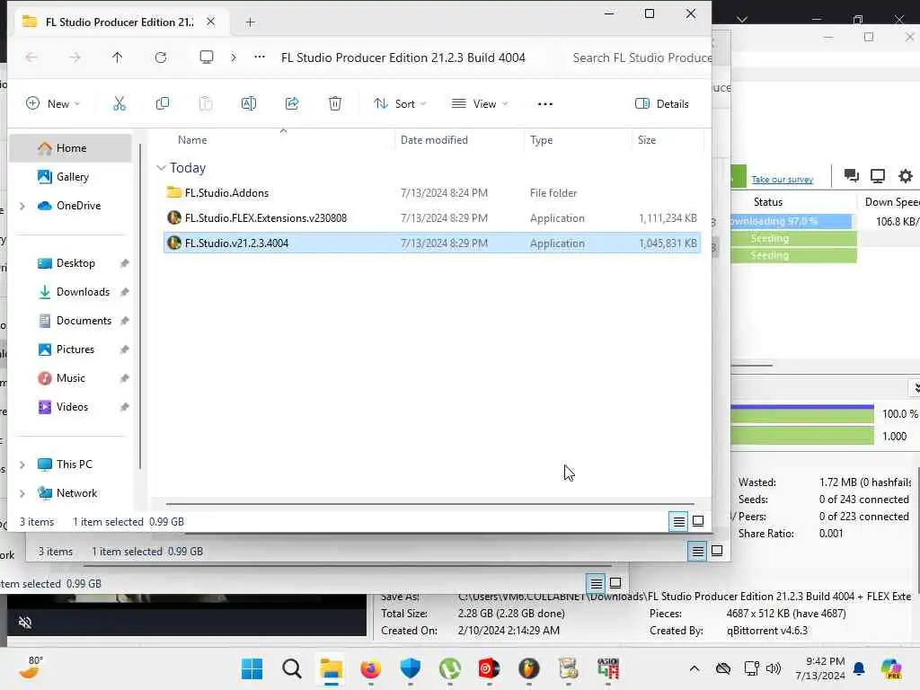Open uTorrent from the taskbar

[x=450, y=668]
